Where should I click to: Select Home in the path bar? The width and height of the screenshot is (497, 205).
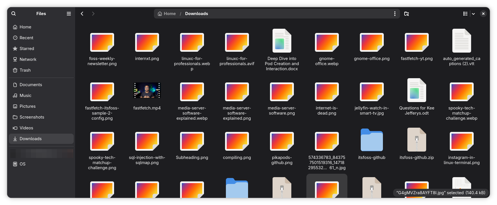tap(167, 14)
